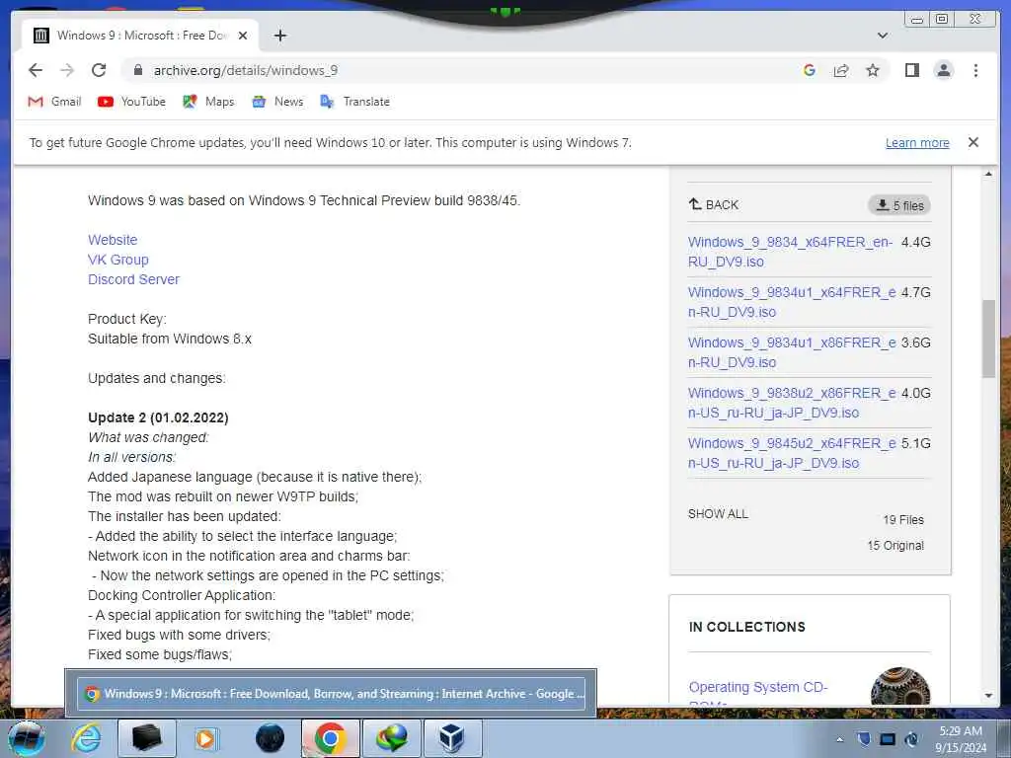Download Windows_9_9834u1_x86FRER ISO file
This screenshot has height=758, width=1011.
pyautogui.click(x=792, y=352)
